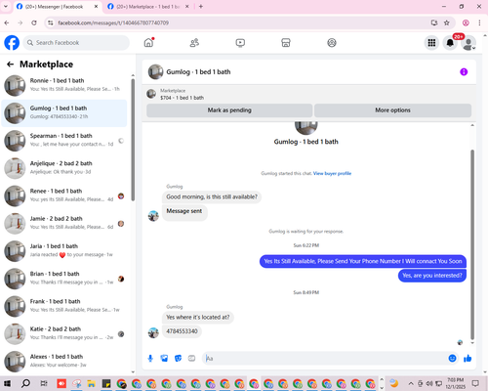The height and width of the screenshot is (391, 488).
Task: Open the Brian 1 bed 1 bath chat
Action: coord(64,279)
